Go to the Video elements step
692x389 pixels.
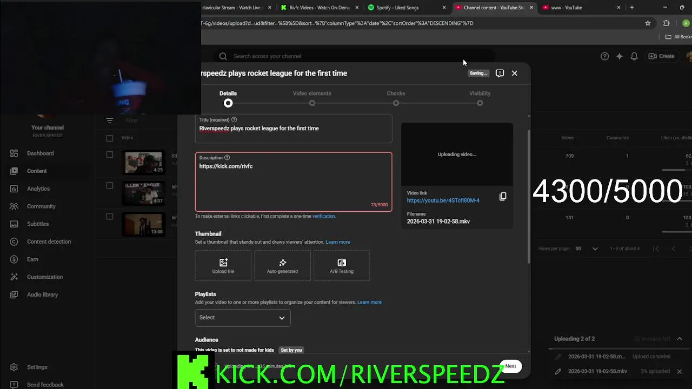point(312,98)
